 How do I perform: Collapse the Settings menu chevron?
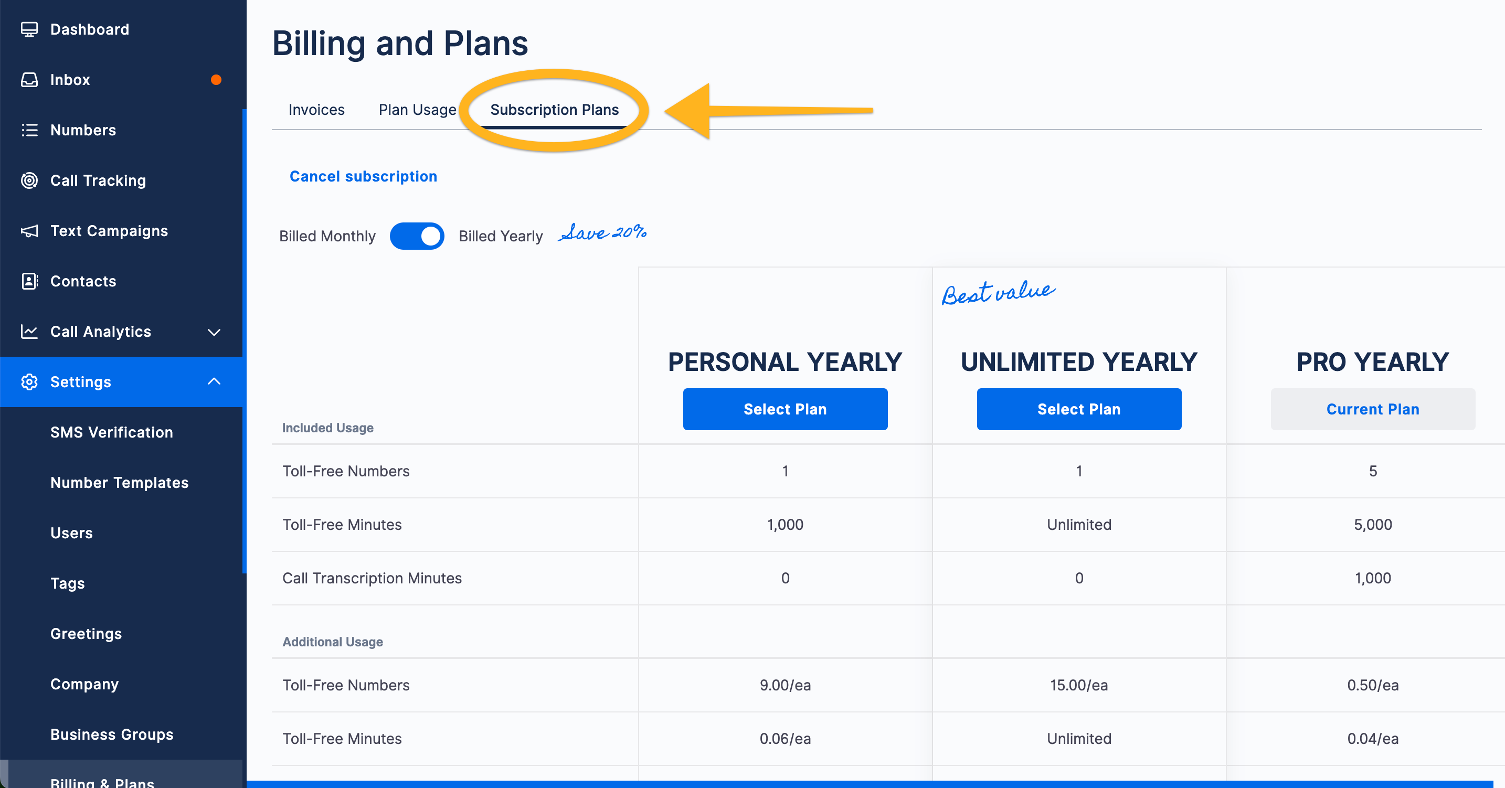pyautogui.click(x=215, y=382)
